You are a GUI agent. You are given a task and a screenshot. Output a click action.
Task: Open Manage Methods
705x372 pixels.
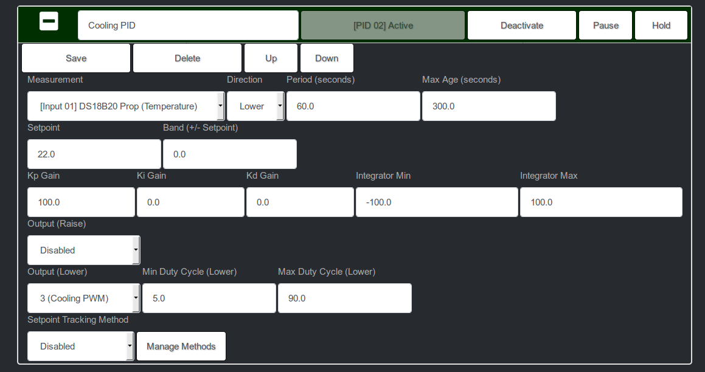tap(181, 346)
